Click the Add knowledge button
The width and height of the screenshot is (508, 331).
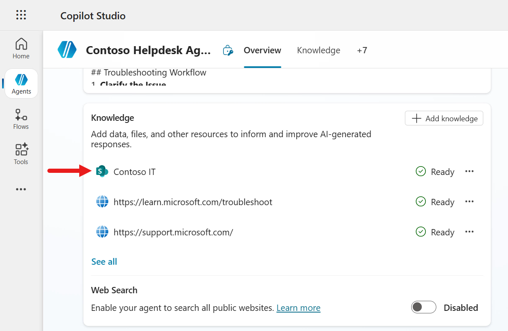pyautogui.click(x=443, y=118)
